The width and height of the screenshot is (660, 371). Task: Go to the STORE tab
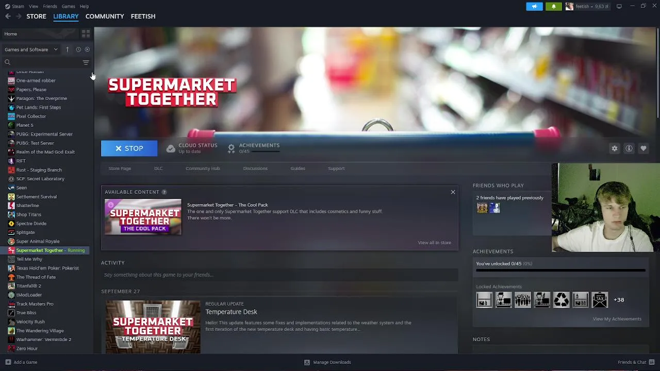click(x=36, y=16)
